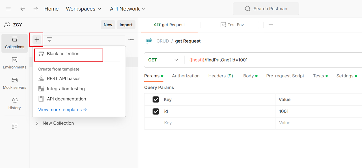Click the Integration testing template icon

(41, 89)
